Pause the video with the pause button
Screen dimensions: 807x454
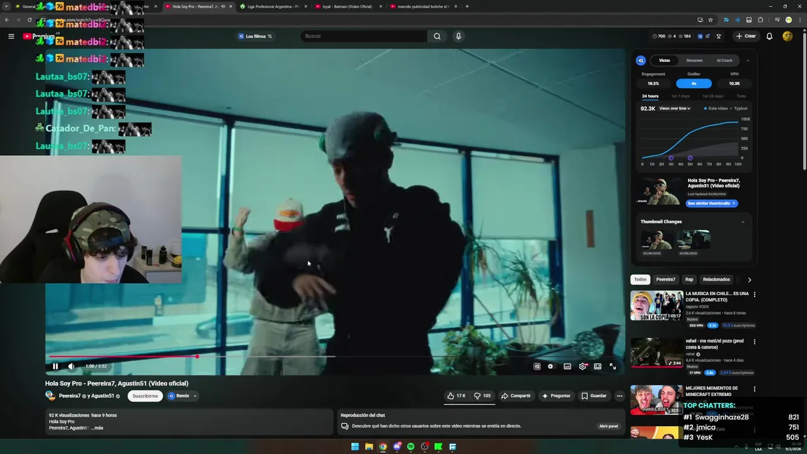(55, 366)
